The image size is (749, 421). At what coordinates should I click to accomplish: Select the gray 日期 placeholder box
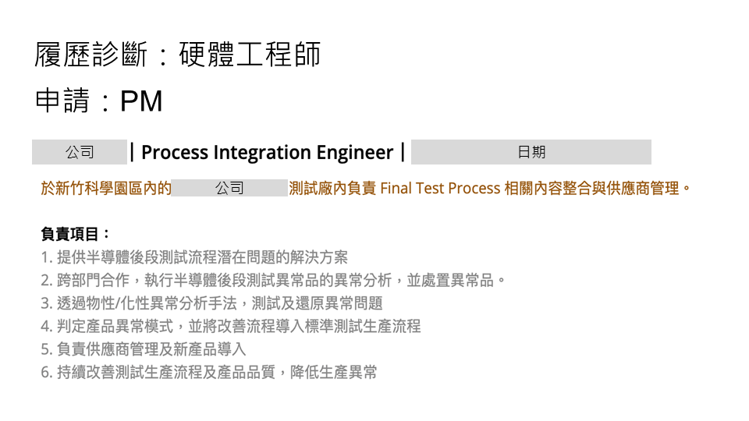(531, 152)
